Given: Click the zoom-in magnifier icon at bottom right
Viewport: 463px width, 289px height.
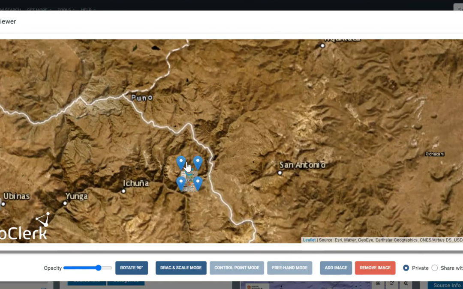Looking at the screenshot, I should (x=405, y=283).
